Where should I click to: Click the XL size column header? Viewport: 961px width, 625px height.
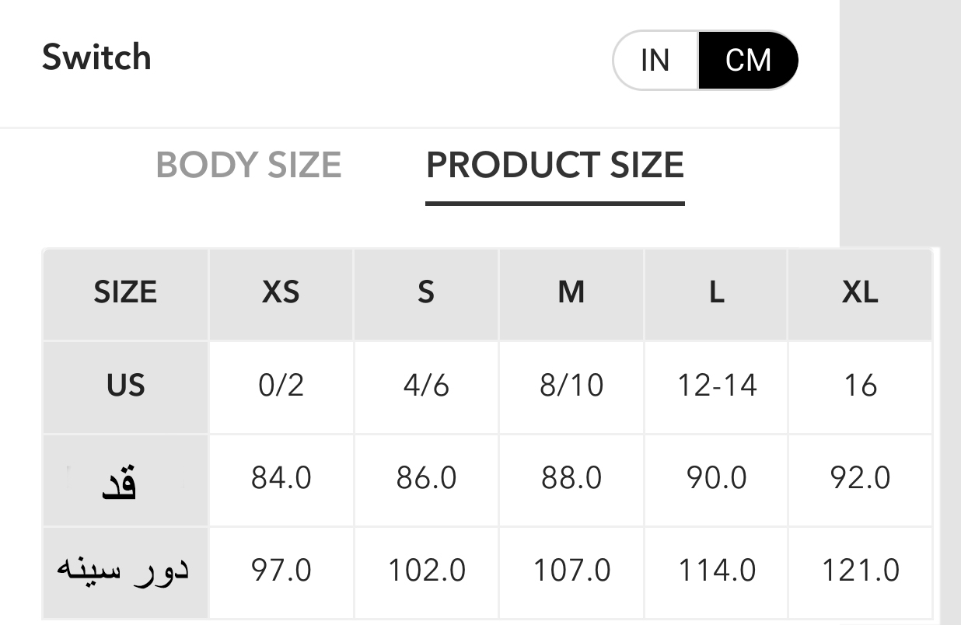point(860,293)
